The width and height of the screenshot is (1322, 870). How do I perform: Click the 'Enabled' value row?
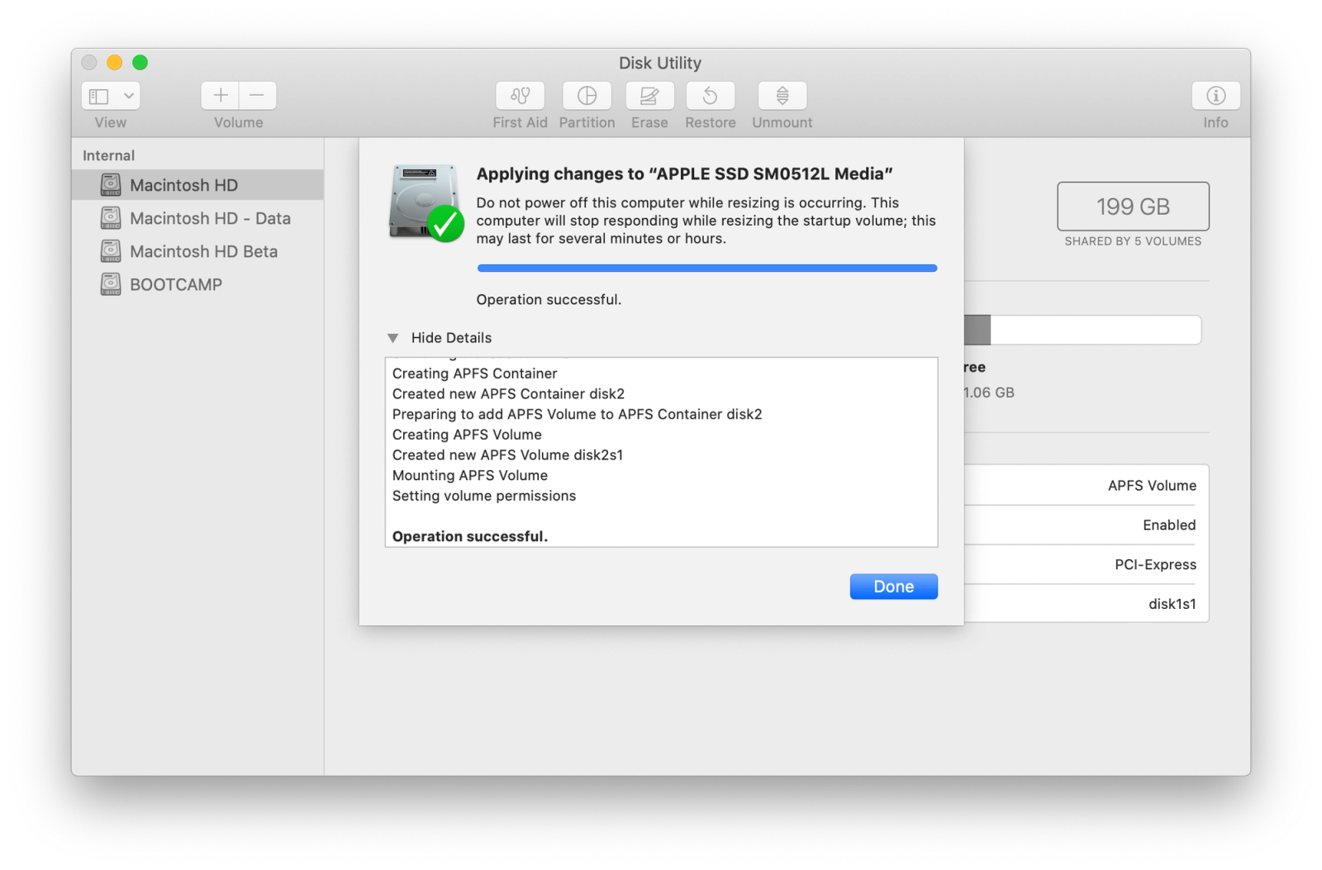click(1169, 525)
